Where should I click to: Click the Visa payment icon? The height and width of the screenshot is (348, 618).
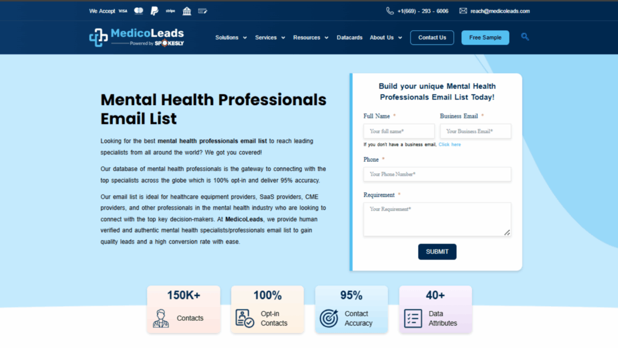pyautogui.click(x=123, y=11)
